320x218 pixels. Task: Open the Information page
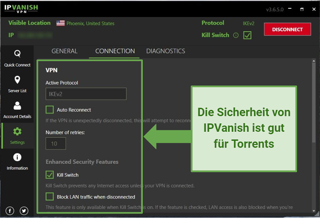(x=17, y=162)
